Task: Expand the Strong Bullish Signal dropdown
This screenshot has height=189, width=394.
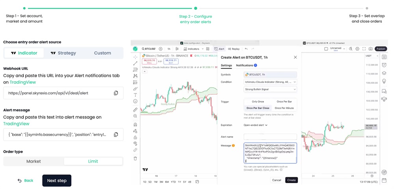Action: coord(270,89)
